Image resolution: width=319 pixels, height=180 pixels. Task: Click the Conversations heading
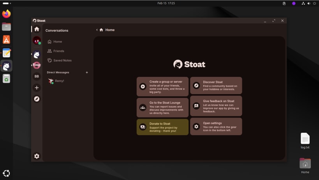(x=57, y=30)
